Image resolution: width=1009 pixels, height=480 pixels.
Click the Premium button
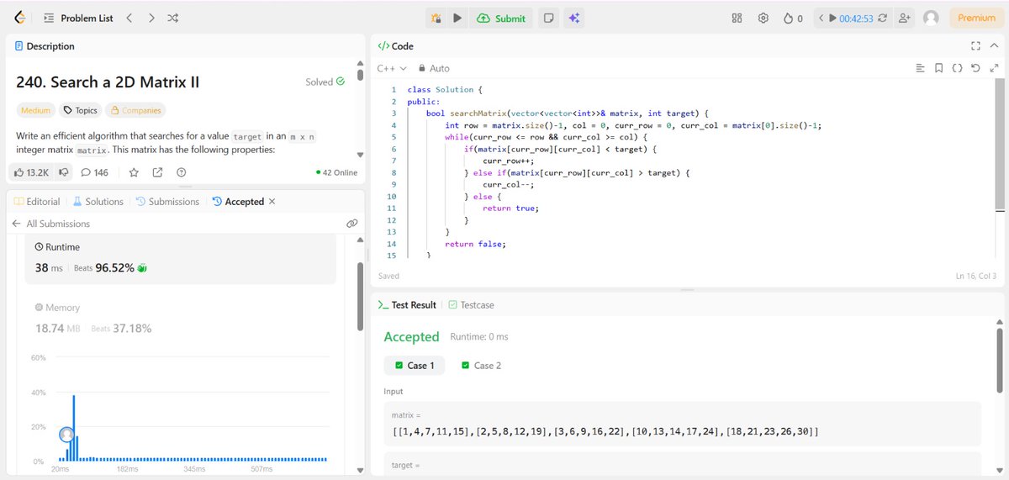point(976,18)
